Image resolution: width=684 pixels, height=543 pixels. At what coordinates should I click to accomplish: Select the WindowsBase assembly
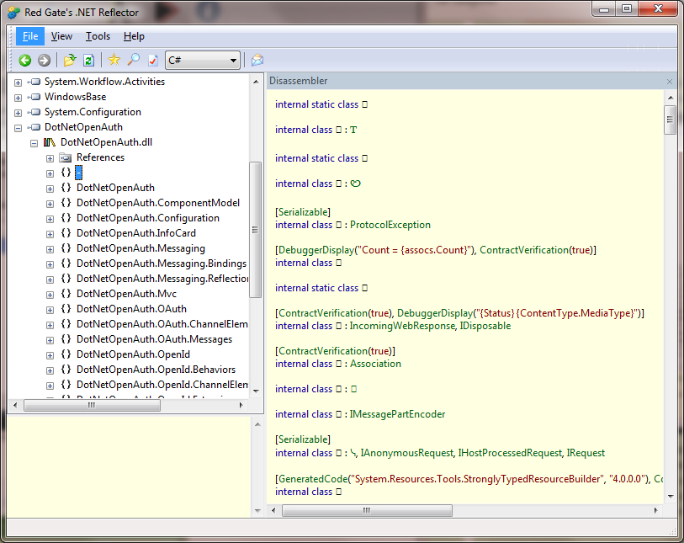[x=75, y=97]
